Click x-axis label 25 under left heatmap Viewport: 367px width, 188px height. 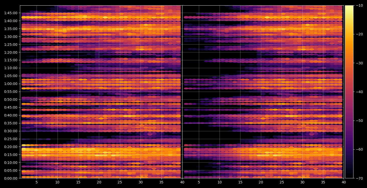(x=120, y=182)
